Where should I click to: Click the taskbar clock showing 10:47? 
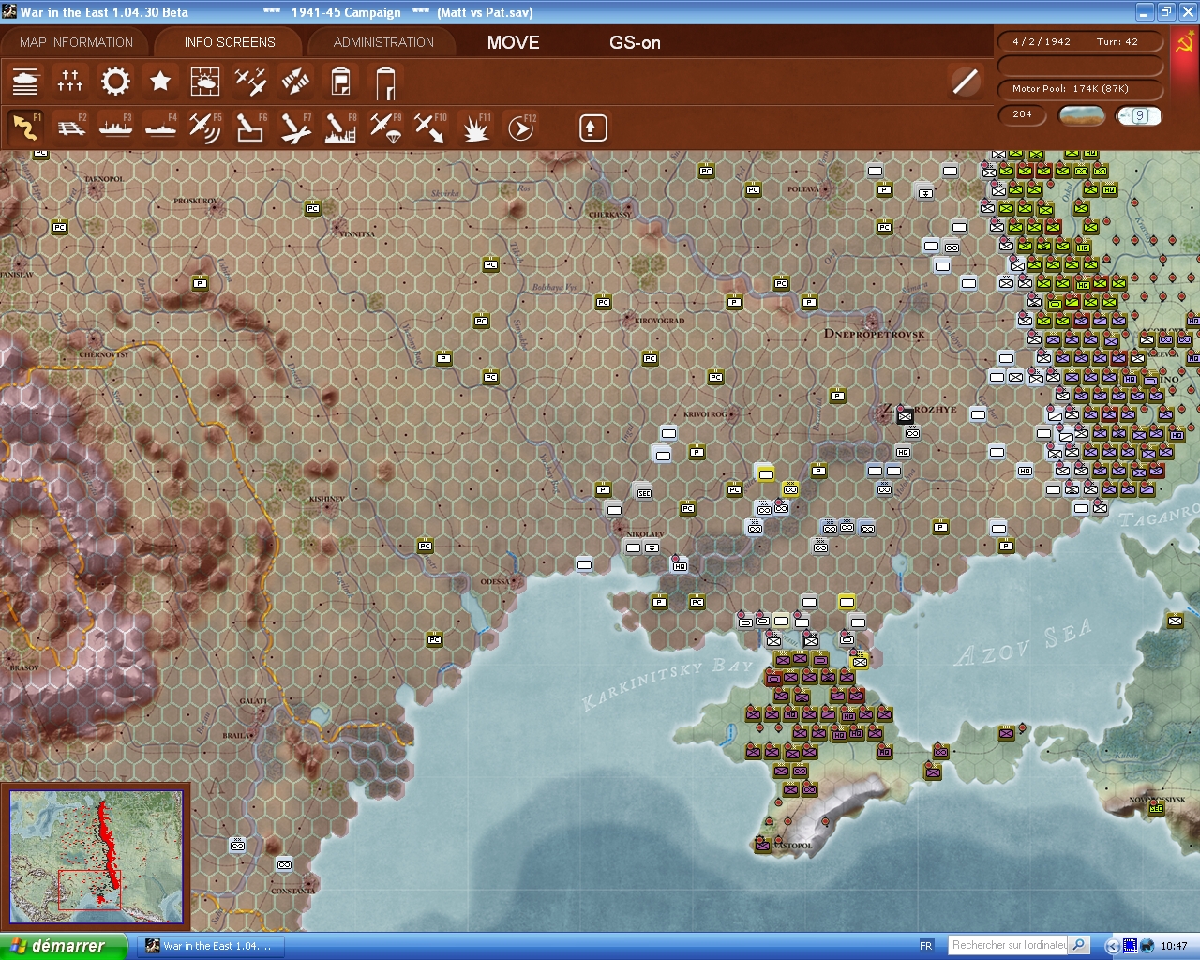[x=1174, y=946]
